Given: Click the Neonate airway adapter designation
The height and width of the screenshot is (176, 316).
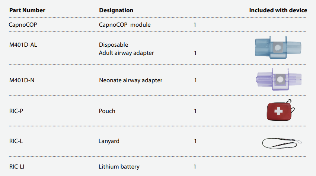Looking at the screenshot, I should [x=131, y=80].
